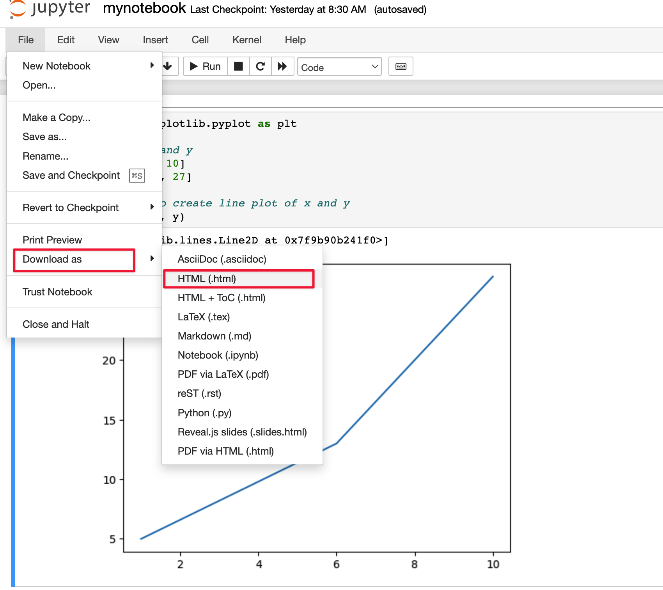Choose Trust Notebook menu entry

pyautogui.click(x=84, y=292)
